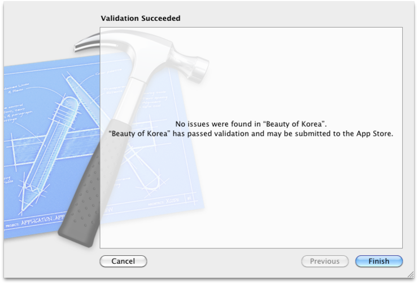This screenshot has height=284, width=418.
Task: Click the 'App Store' words in message
Action: click(374, 134)
